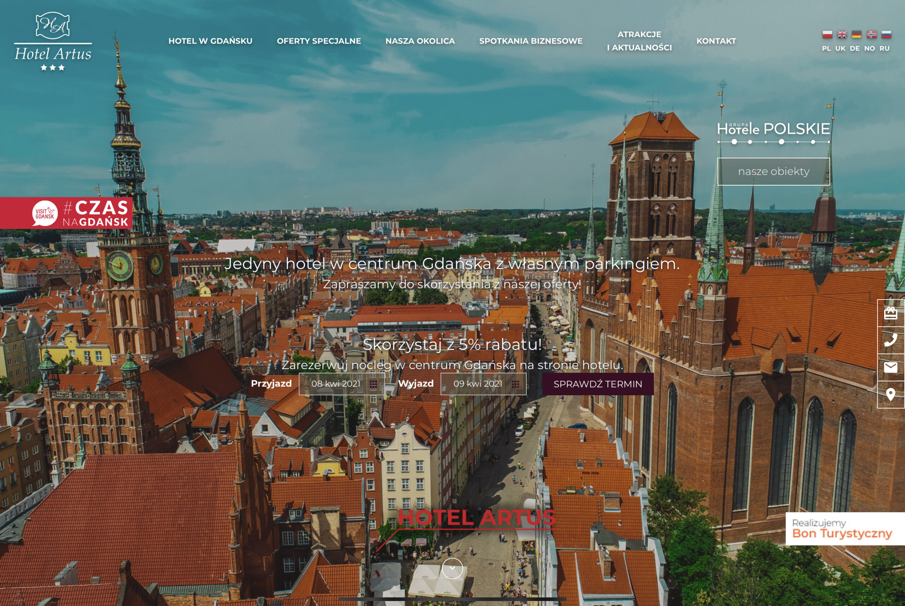Open the booking calendar sidebar icon
Viewport: 905px width, 606px height.
890,313
